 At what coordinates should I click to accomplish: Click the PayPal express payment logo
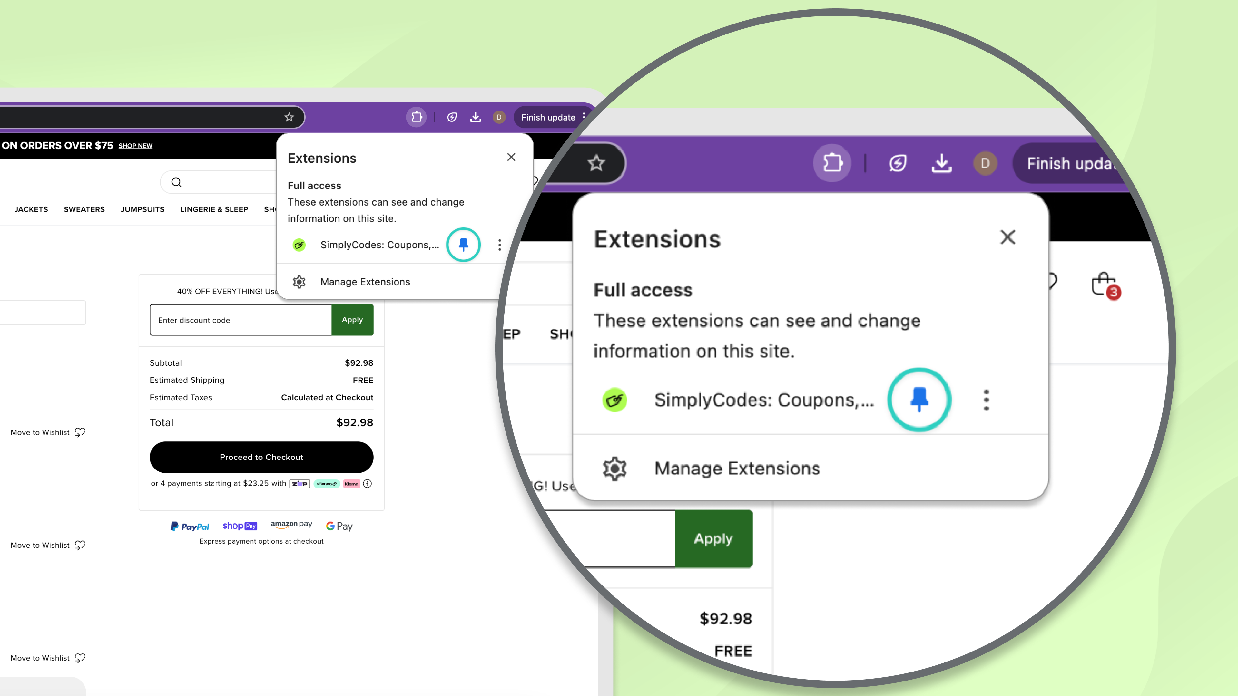tap(190, 527)
